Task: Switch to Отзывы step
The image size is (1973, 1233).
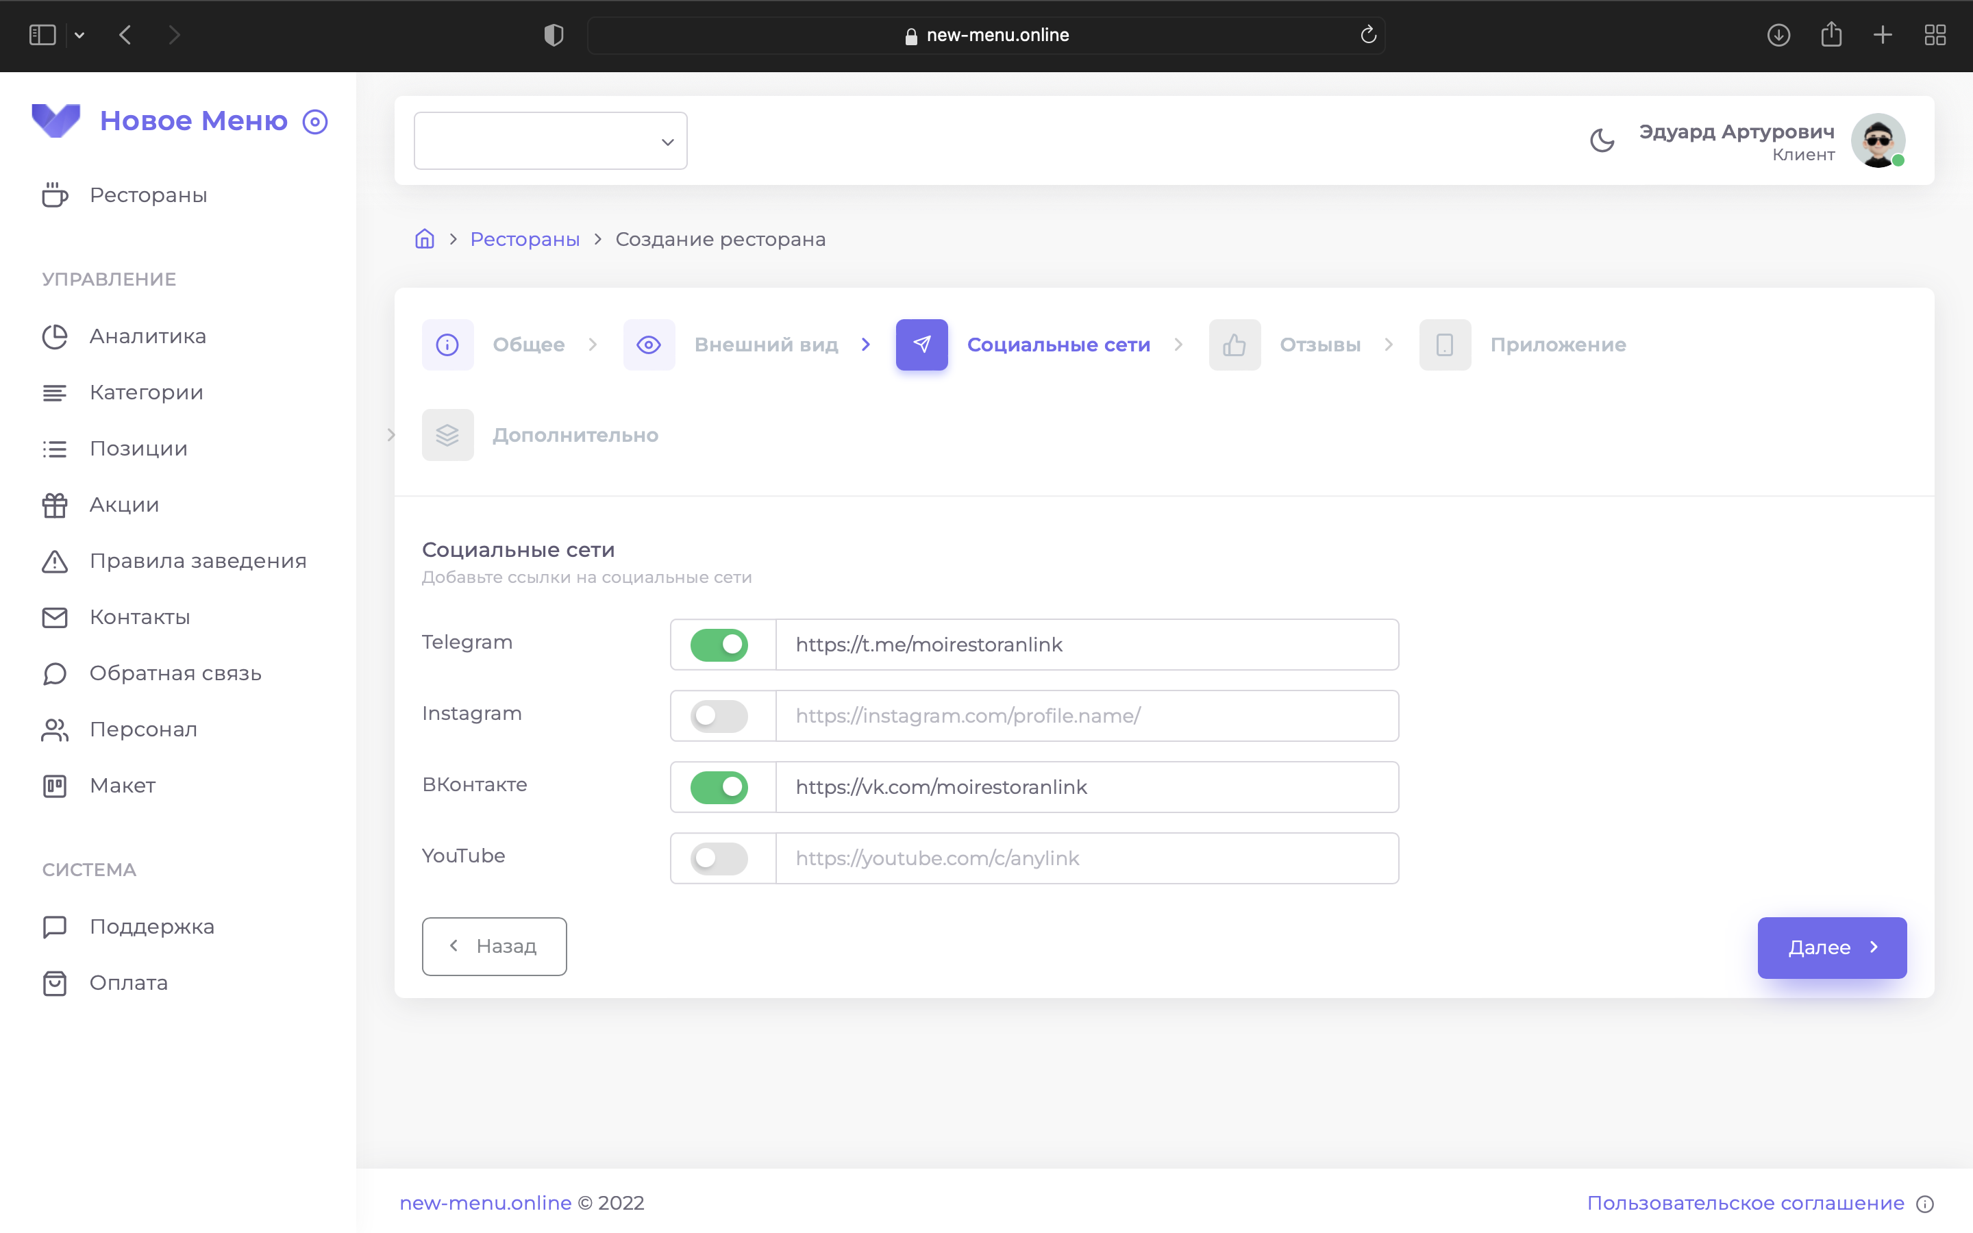Action: click(x=1320, y=345)
